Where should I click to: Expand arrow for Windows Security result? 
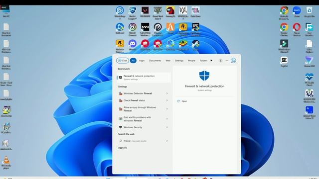[x=167, y=127]
